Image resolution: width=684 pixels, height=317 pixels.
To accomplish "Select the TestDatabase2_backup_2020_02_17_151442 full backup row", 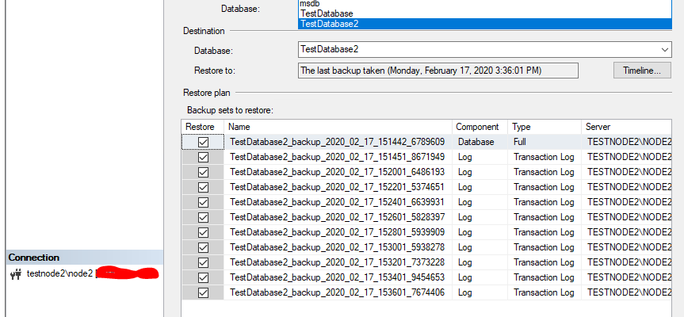I will pyautogui.click(x=337, y=142).
